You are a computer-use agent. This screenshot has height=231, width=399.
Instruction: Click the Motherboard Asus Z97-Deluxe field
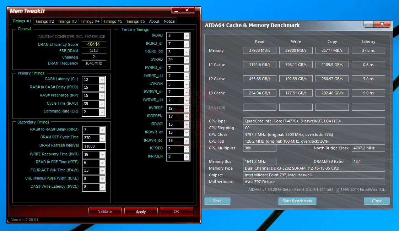pyautogui.click(x=314, y=182)
